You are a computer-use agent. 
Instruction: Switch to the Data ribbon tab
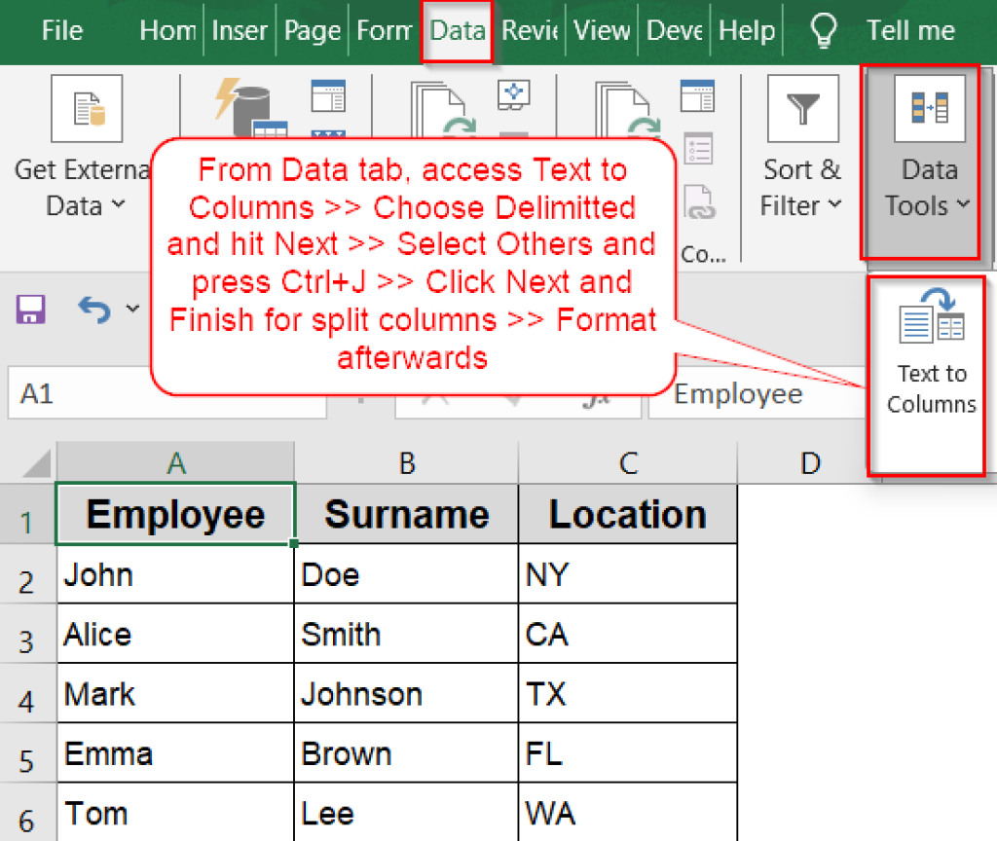[457, 30]
